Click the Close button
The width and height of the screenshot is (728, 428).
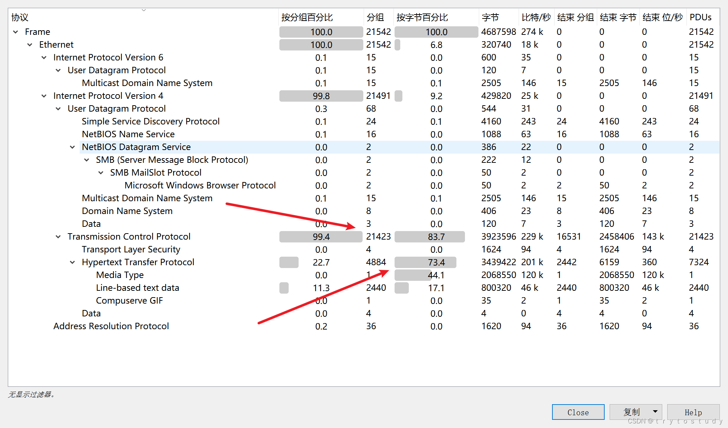click(578, 412)
